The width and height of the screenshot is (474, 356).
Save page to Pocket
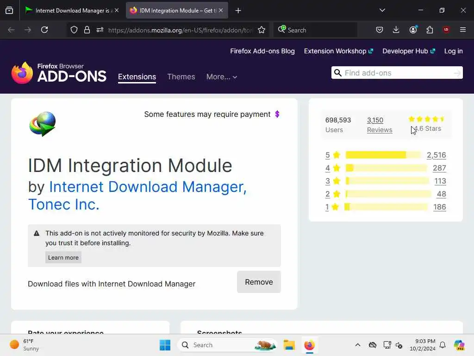click(x=380, y=30)
